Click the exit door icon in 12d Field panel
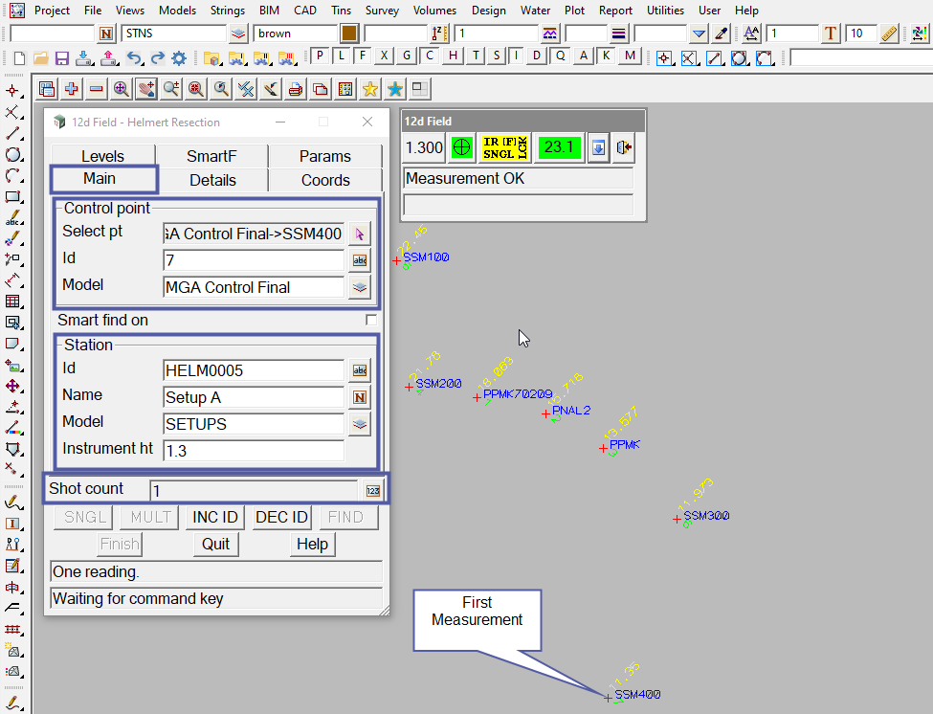This screenshot has height=714, width=933. point(625,148)
